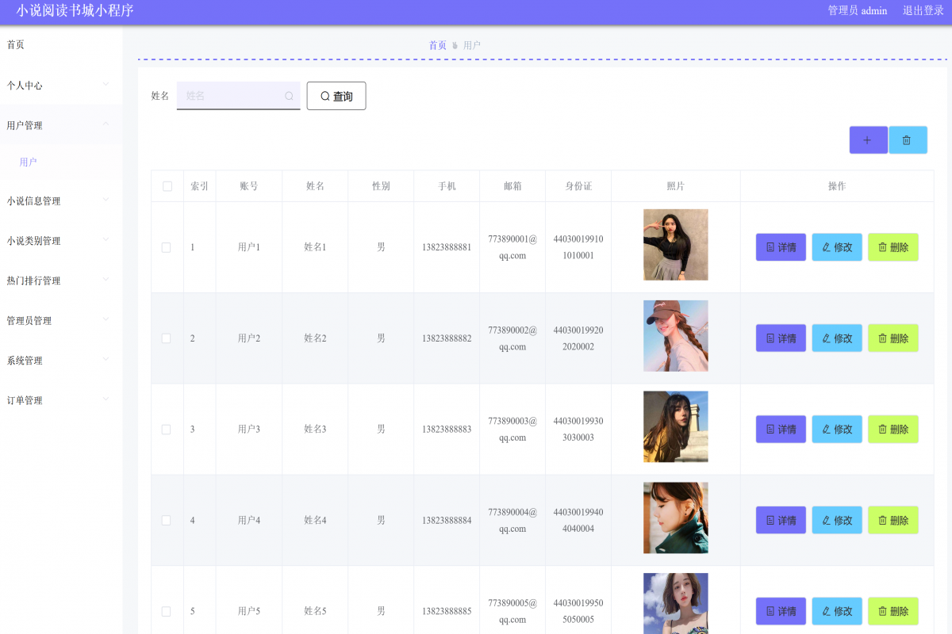Click the magnifier icon inside 姓名 search field
The height and width of the screenshot is (634, 952).
coord(289,96)
